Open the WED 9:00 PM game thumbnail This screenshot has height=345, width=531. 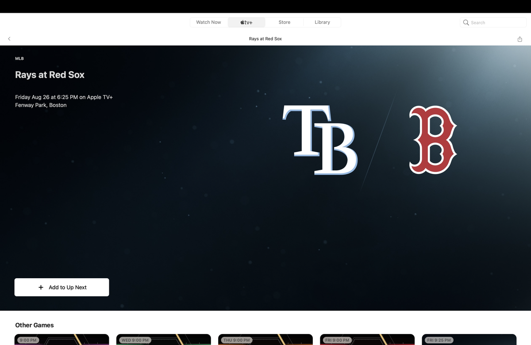(x=163, y=340)
